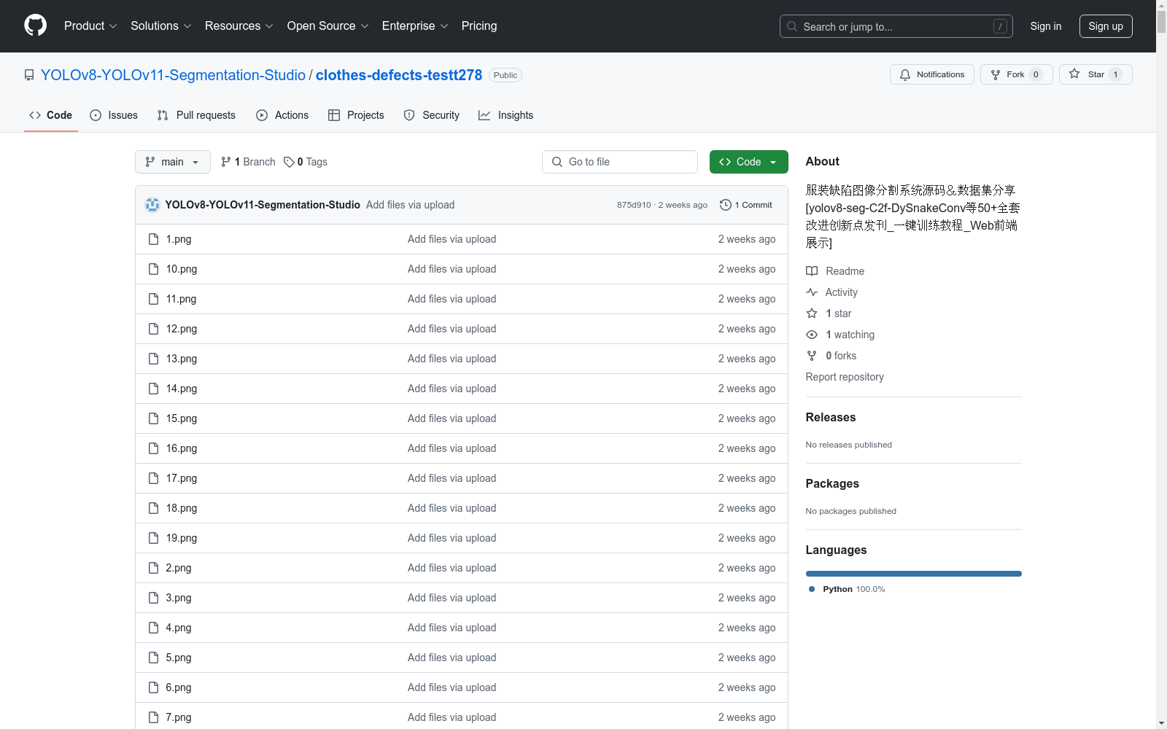The image size is (1167, 729).
Task: Click the Fork icon button
Action: click(x=996, y=75)
